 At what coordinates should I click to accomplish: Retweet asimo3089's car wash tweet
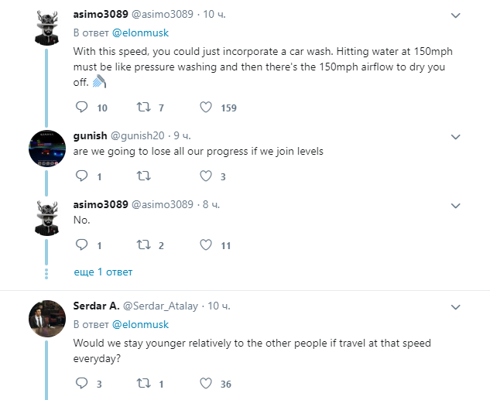coord(142,108)
